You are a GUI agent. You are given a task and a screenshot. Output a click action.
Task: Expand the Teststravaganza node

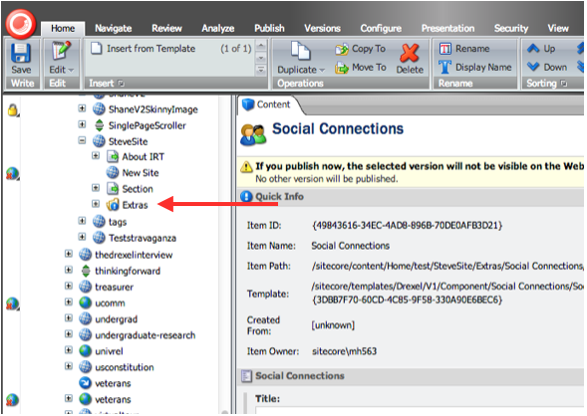point(82,237)
